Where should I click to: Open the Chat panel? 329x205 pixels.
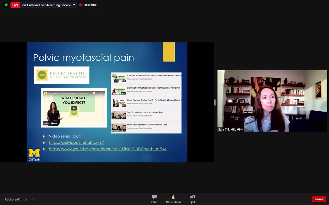154,199
